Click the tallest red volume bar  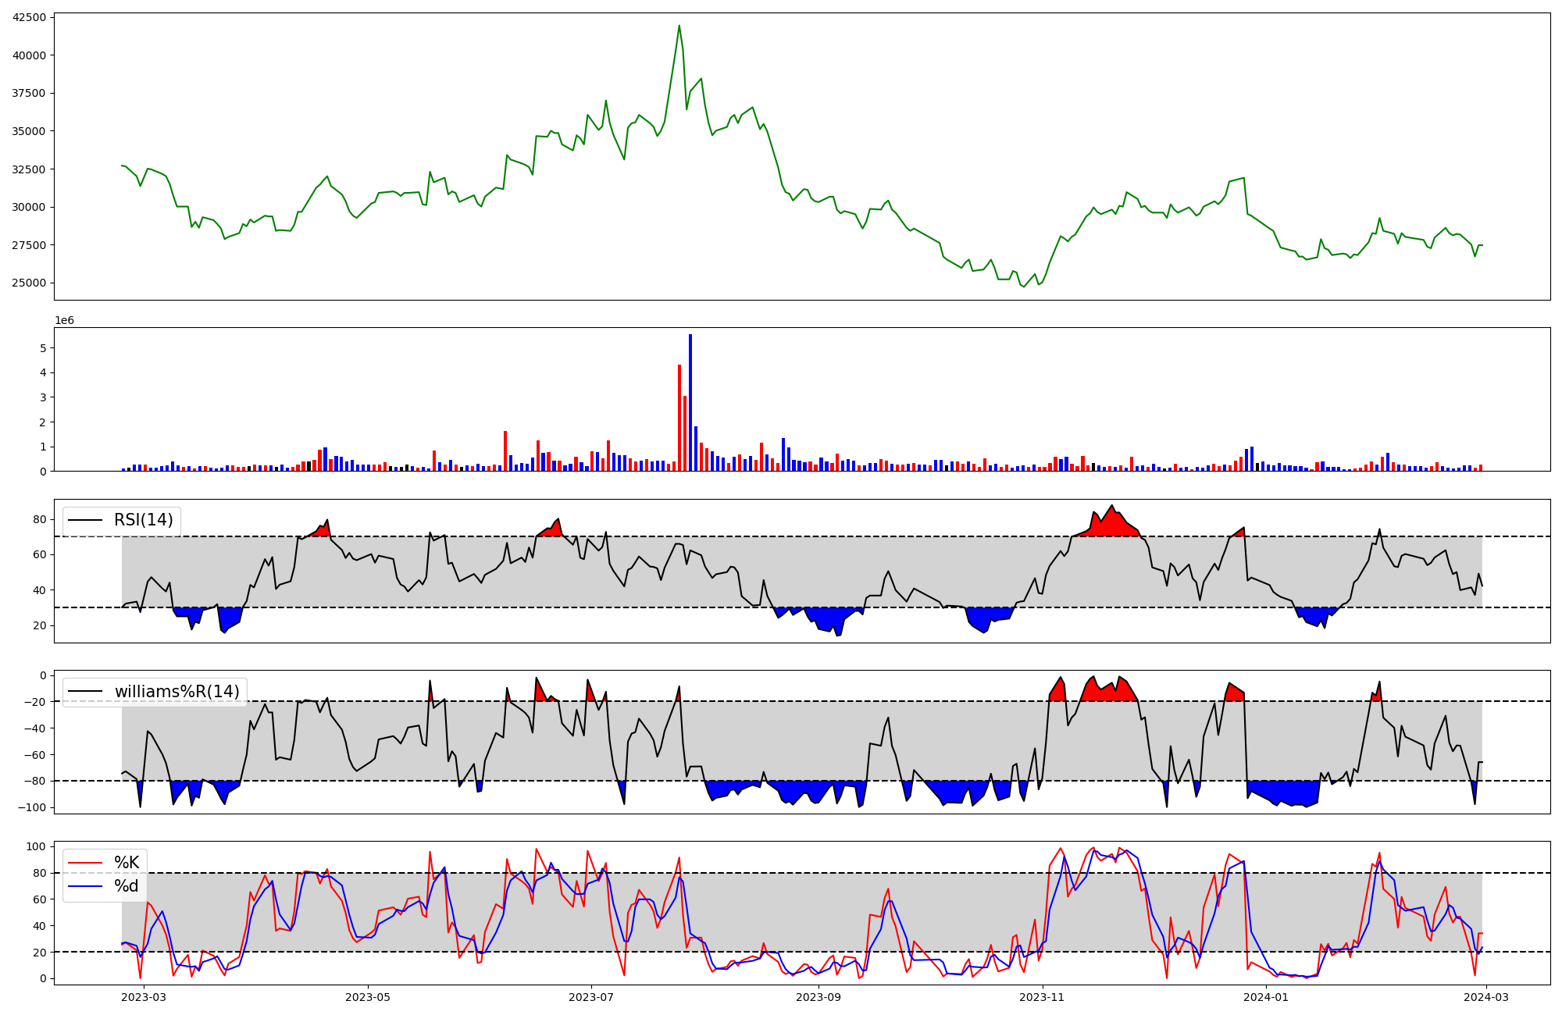pos(679,418)
